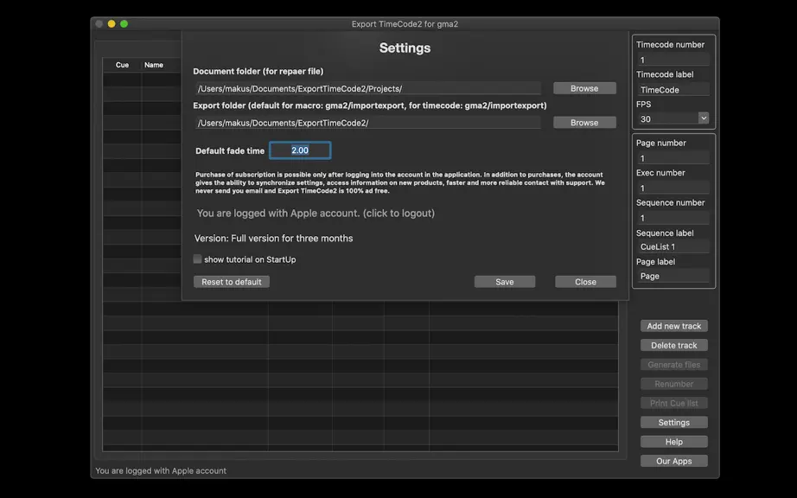Click the version text Full version for three months

pyautogui.click(x=273, y=239)
